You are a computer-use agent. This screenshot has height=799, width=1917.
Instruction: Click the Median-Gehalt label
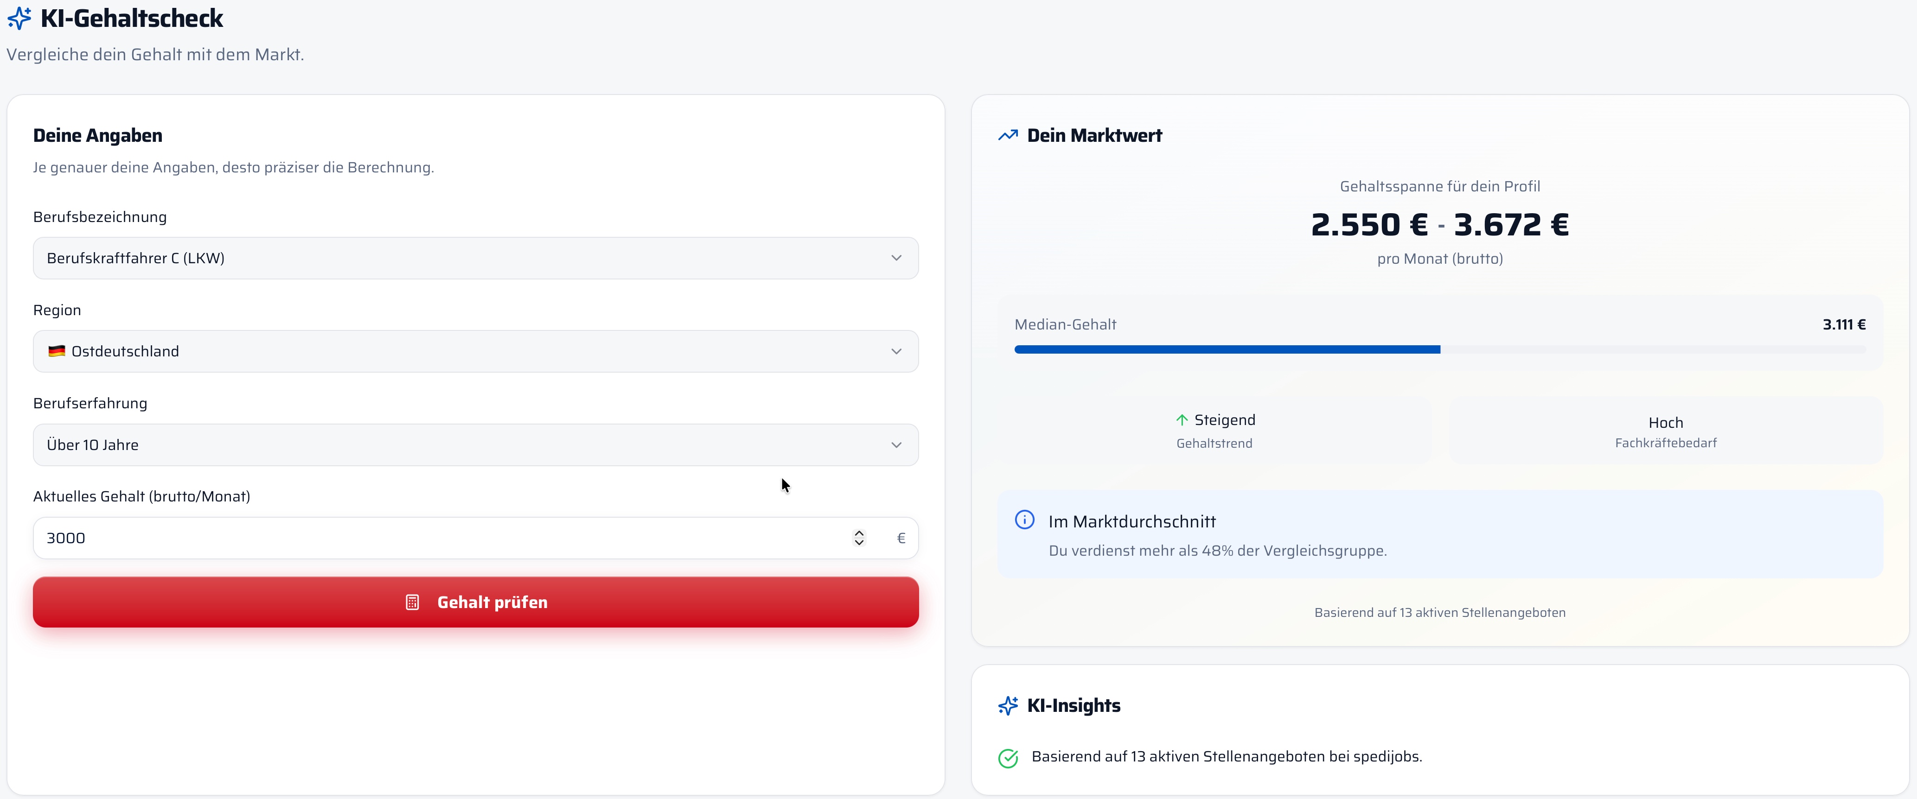(x=1065, y=324)
